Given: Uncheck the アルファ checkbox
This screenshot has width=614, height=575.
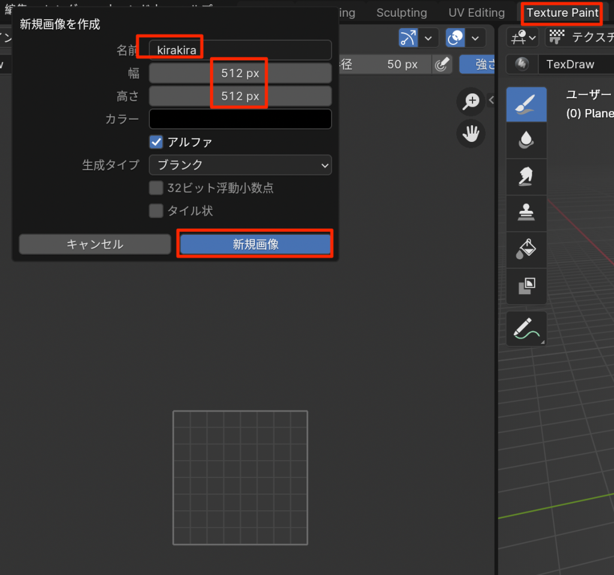Looking at the screenshot, I should 156,142.
